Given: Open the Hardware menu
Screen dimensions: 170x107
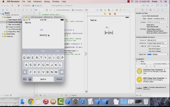Looking at the screenshot, I should point(38,2).
